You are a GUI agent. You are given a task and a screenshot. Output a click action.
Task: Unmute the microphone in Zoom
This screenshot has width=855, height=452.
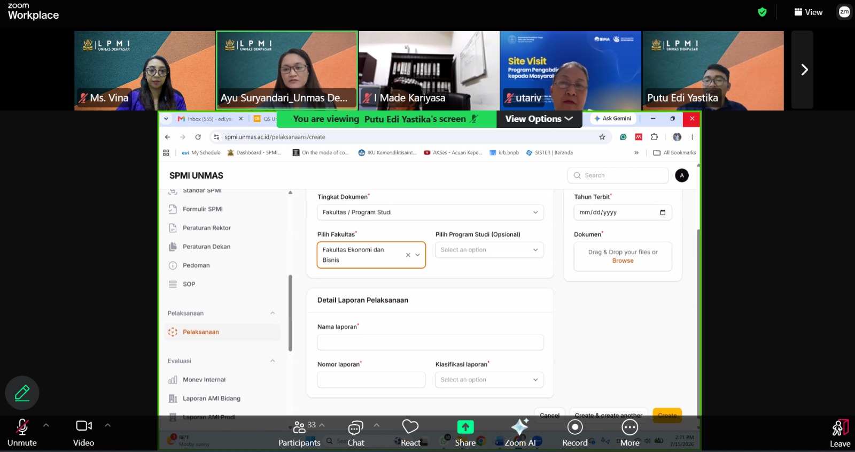pos(22,432)
